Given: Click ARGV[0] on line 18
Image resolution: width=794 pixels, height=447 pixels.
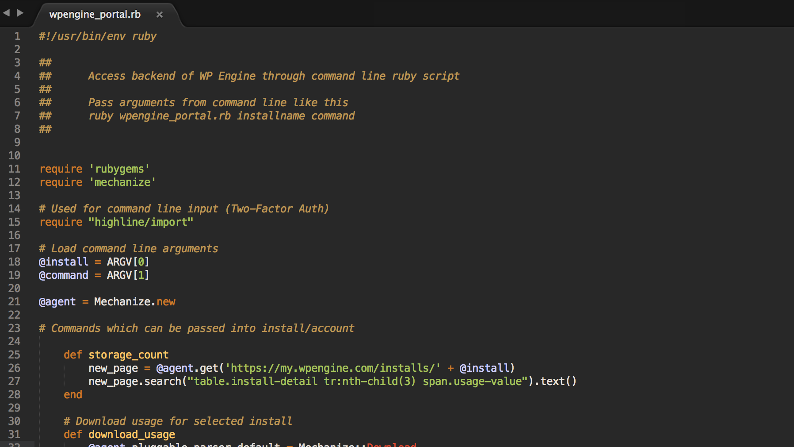Looking at the screenshot, I should 127,262.
